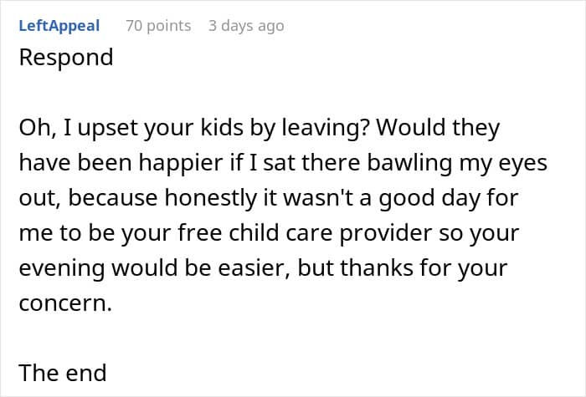Click the phrase 'but thanks for your'

pyautogui.click(x=403, y=268)
